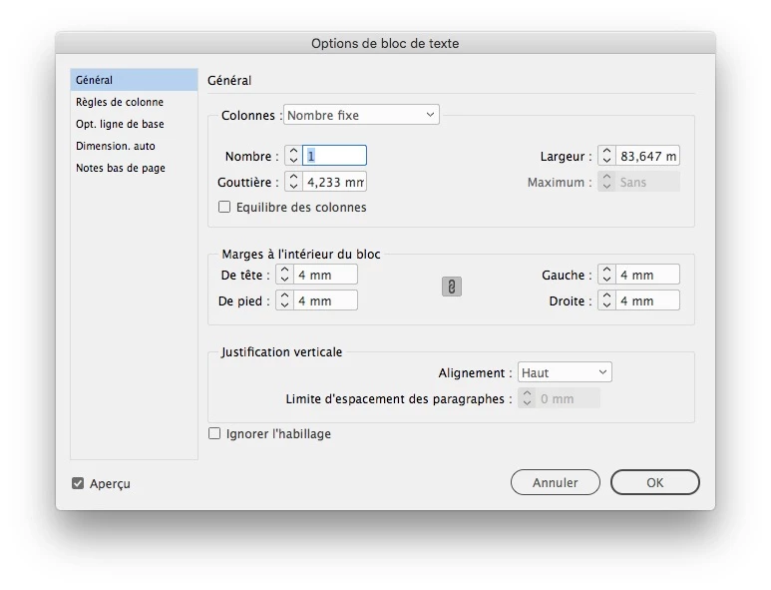
Task: Click the Largeur value field
Action: click(647, 156)
